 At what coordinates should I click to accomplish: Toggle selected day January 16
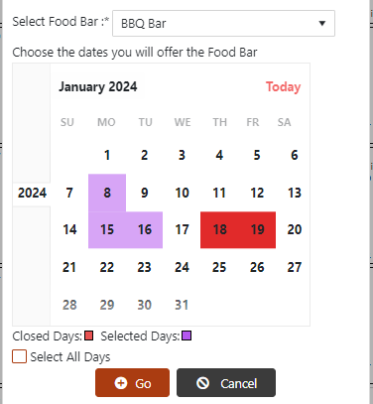[x=145, y=229]
